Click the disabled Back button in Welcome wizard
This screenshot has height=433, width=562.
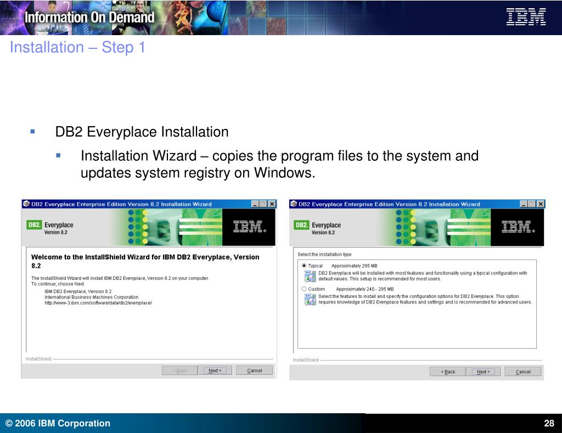180,370
